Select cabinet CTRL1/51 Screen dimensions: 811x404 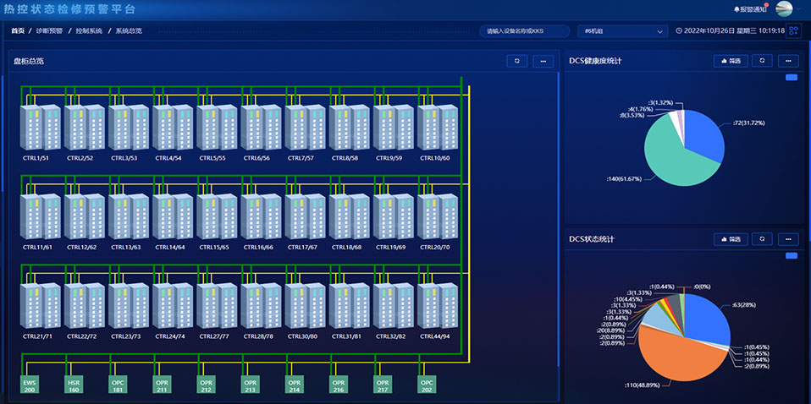(x=40, y=128)
